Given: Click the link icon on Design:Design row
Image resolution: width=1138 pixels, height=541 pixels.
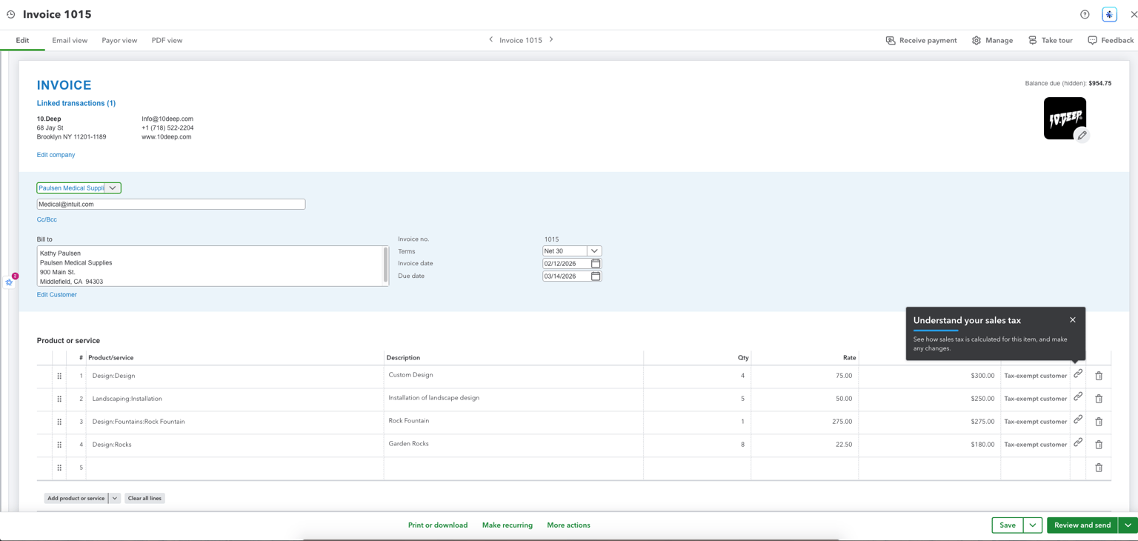Looking at the screenshot, I should pyautogui.click(x=1078, y=374).
